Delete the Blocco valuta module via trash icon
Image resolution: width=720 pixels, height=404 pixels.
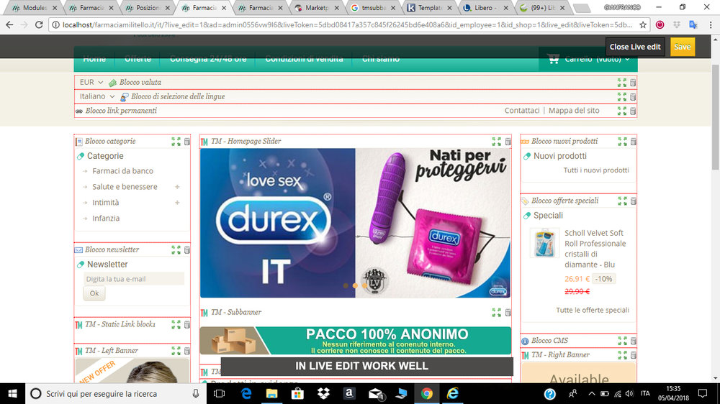[633, 83]
